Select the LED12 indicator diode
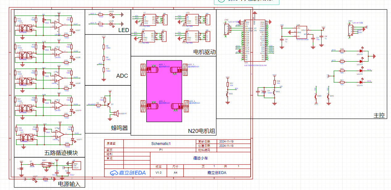 pyautogui.click(x=361, y=51)
